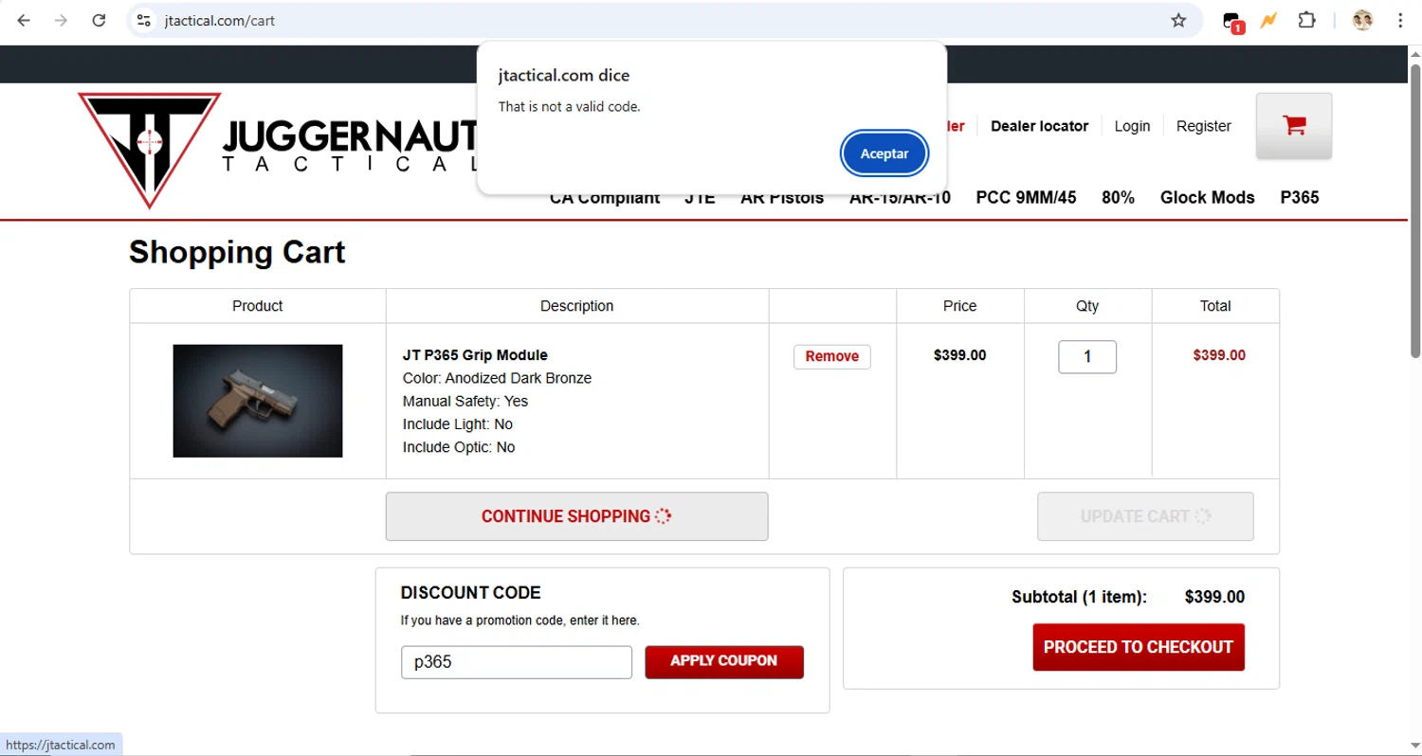
Task: Bookmark this page with the star icon
Action: coord(1178,20)
